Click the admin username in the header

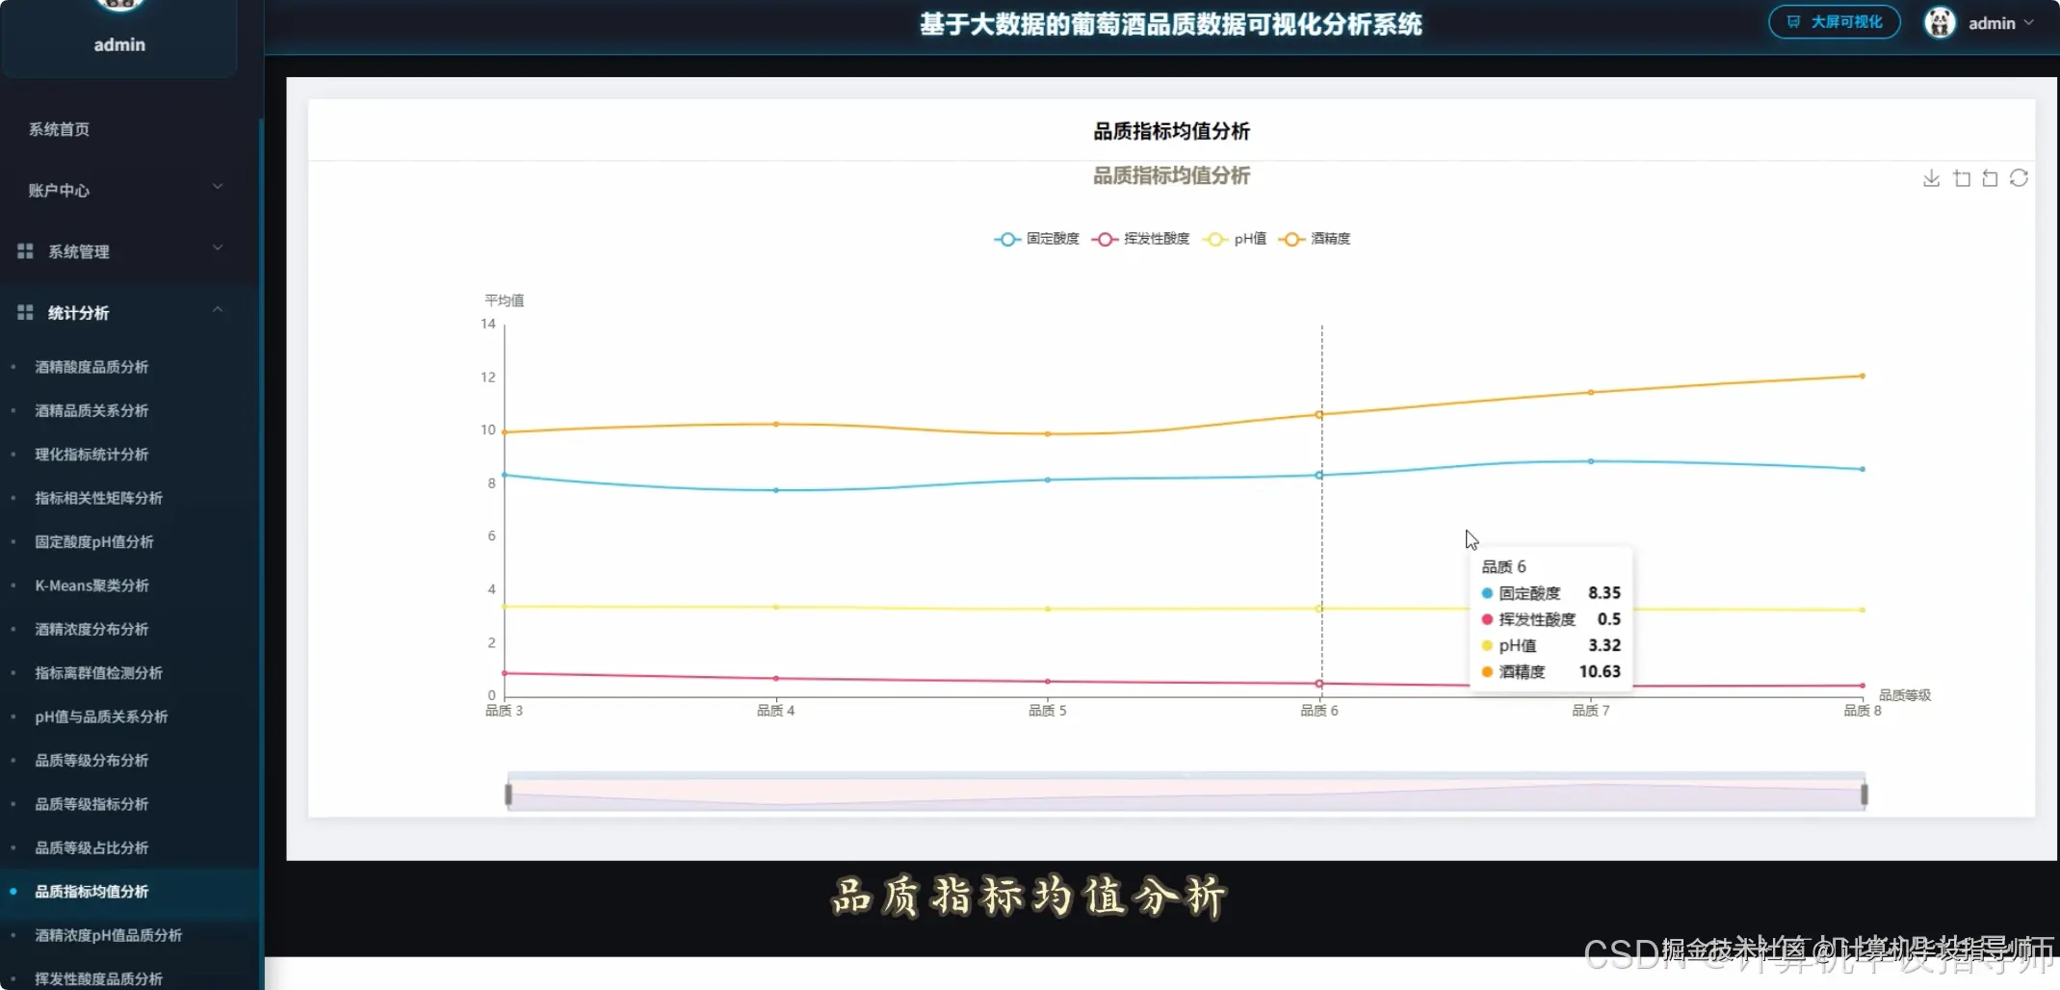click(x=1992, y=23)
